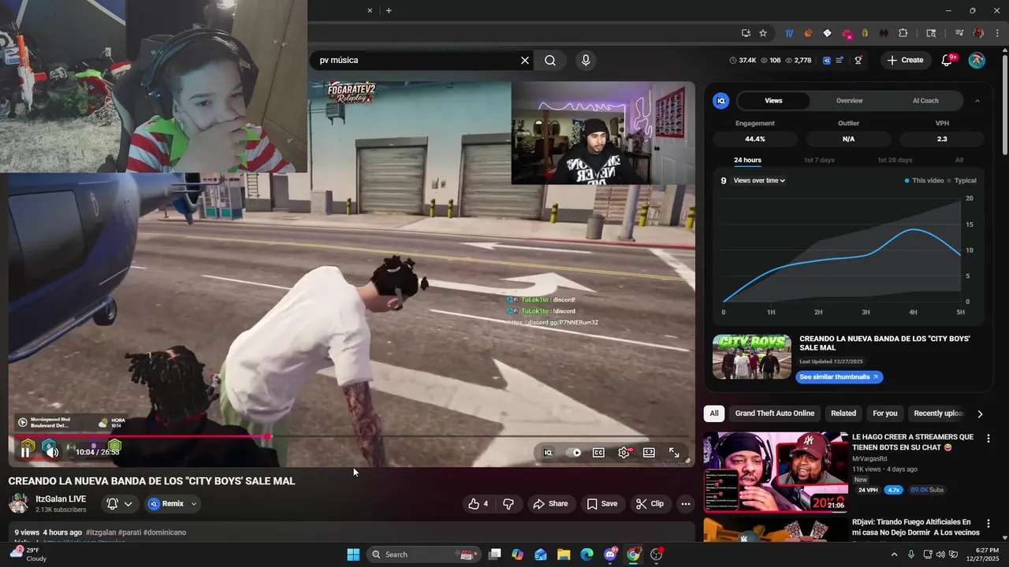Viewport: 1009px width, 567px height.
Task: Select the 1st 7 days range
Action: pyautogui.click(x=819, y=160)
